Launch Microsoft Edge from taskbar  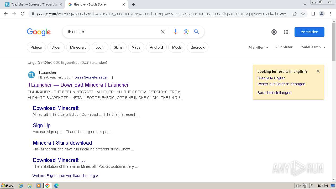[56, 186]
